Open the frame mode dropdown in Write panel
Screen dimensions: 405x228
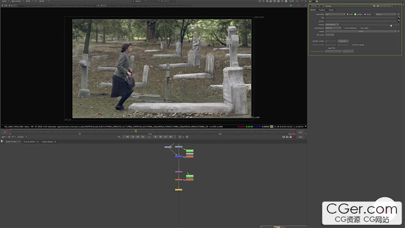point(332,24)
